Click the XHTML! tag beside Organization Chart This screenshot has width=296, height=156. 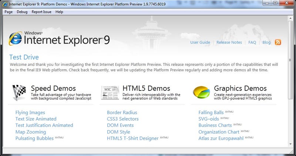245,131
